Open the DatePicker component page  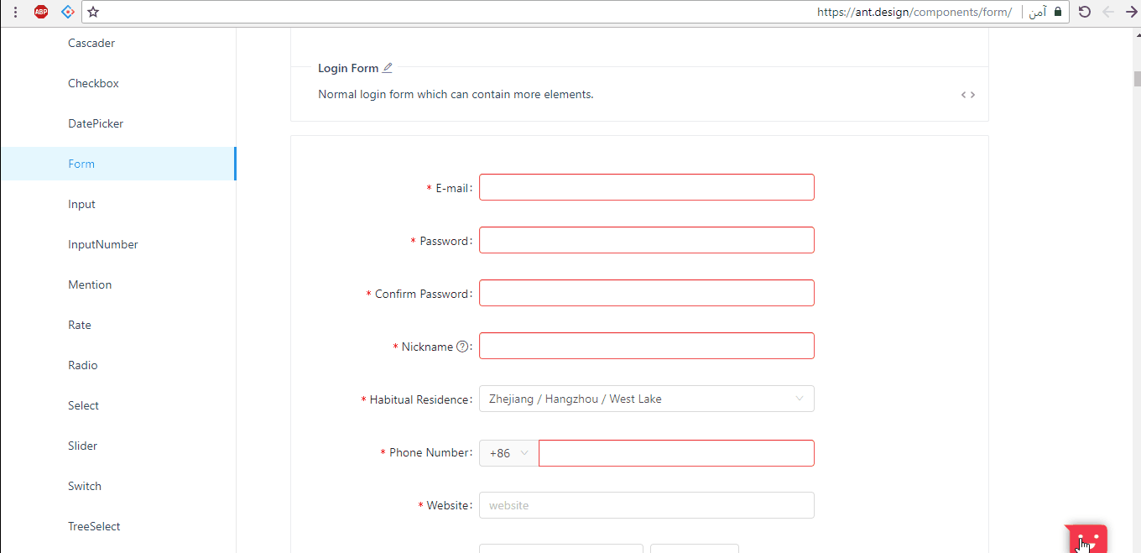(95, 123)
